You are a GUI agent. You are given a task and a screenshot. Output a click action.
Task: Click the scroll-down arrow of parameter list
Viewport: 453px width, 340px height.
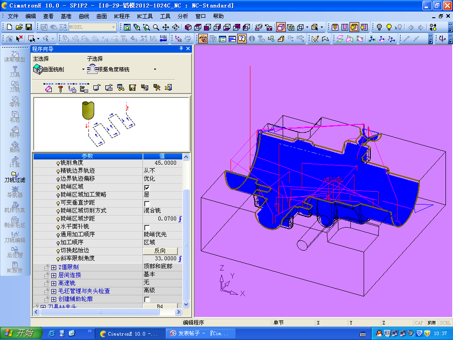pos(186,304)
